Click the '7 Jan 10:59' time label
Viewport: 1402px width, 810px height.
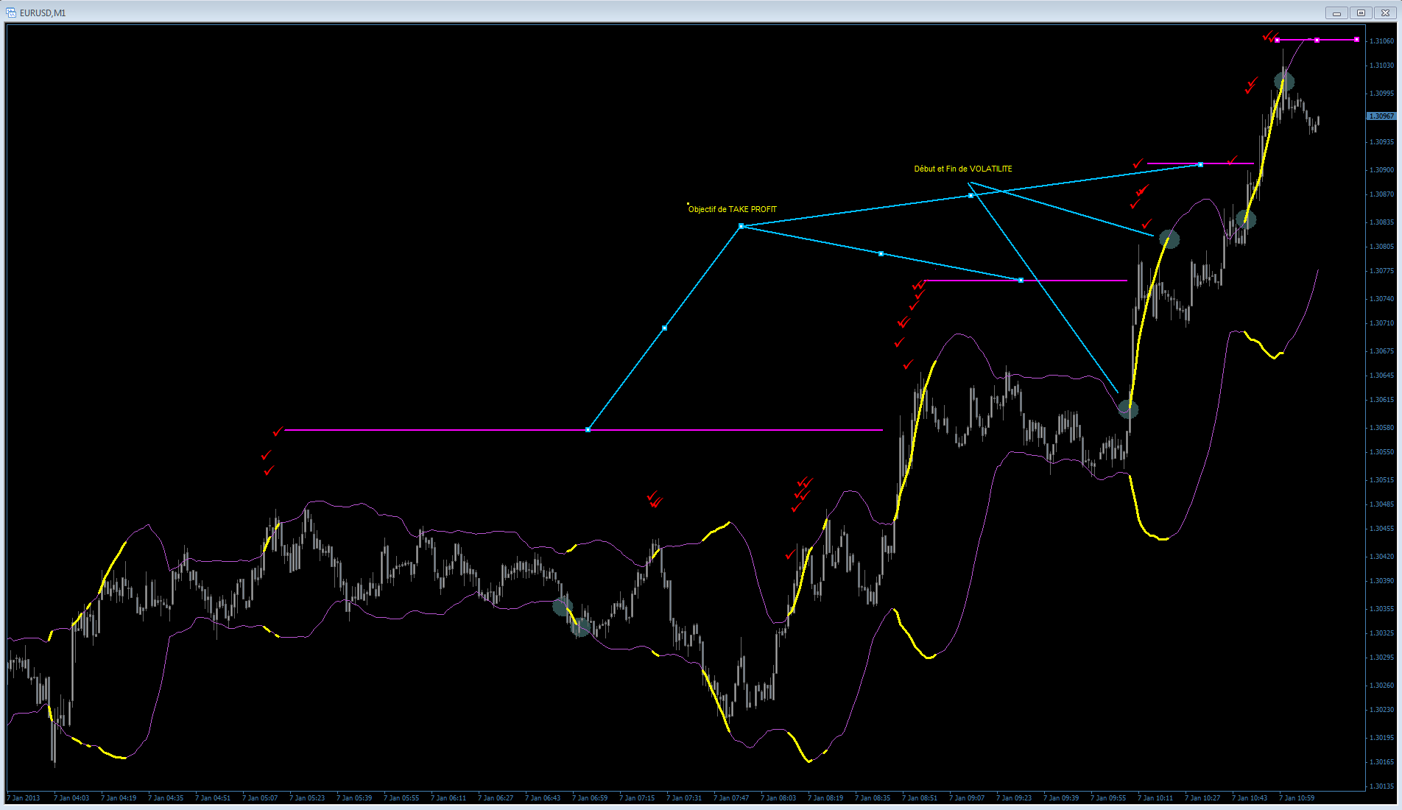1297,798
